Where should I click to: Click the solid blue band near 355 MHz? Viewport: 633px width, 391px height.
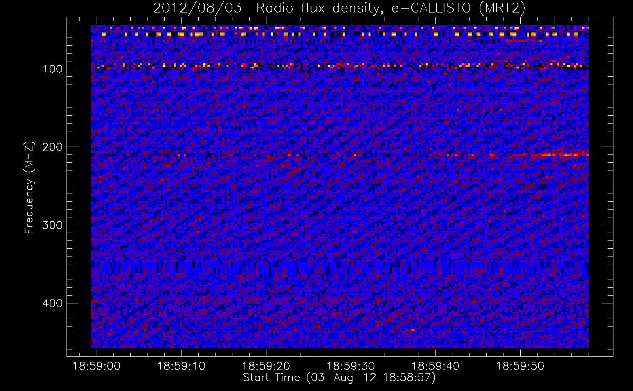click(x=340, y=268)
